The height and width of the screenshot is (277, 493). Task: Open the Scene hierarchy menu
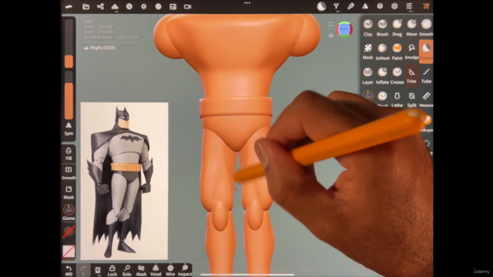(100, 7)
